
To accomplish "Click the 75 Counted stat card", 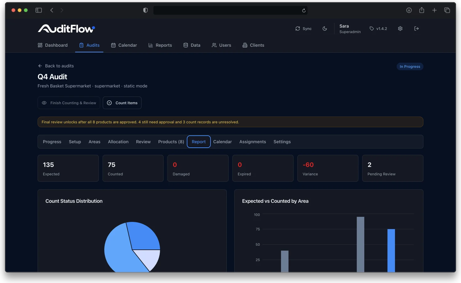I will pos(133,168).
